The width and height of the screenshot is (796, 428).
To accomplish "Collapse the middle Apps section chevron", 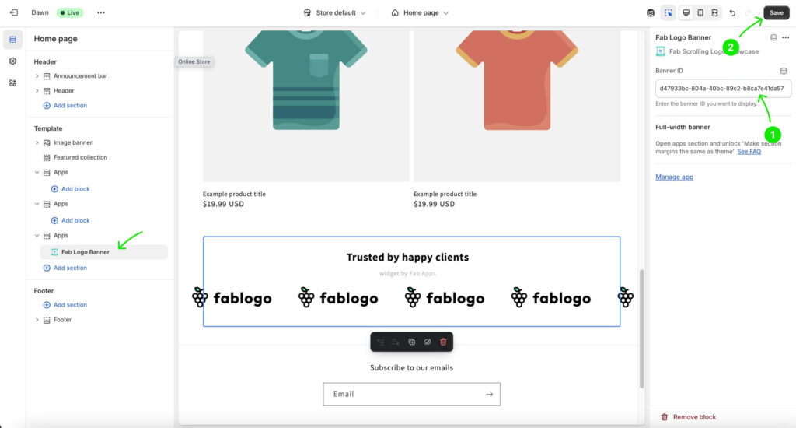I will [37, 204].
